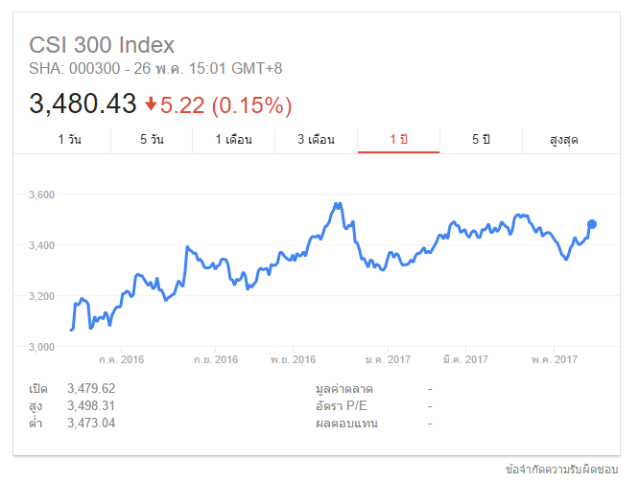Click the ก.ค. 2016 axis label
639x482 pixels.
122,359
